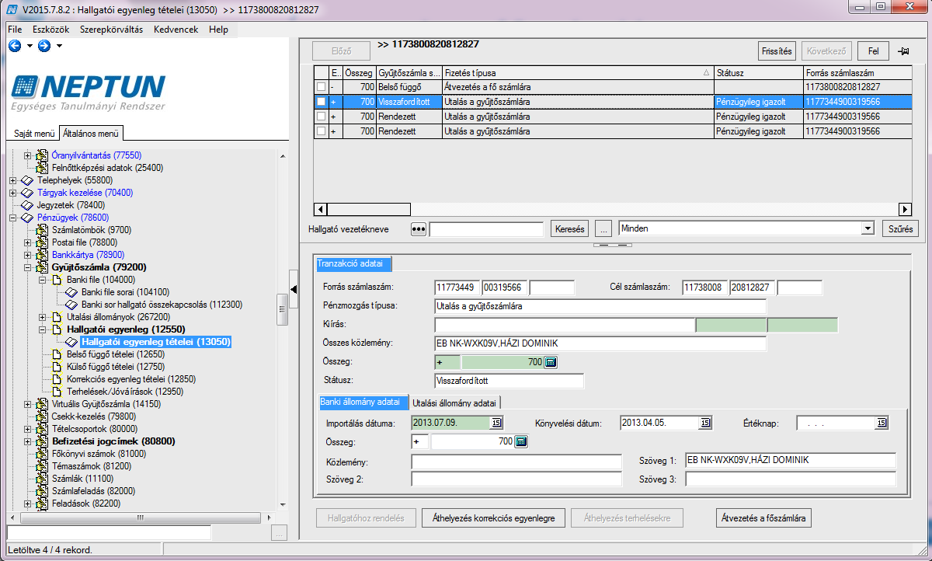Click the small button beside bottom-left search field

tap(280, 533)
